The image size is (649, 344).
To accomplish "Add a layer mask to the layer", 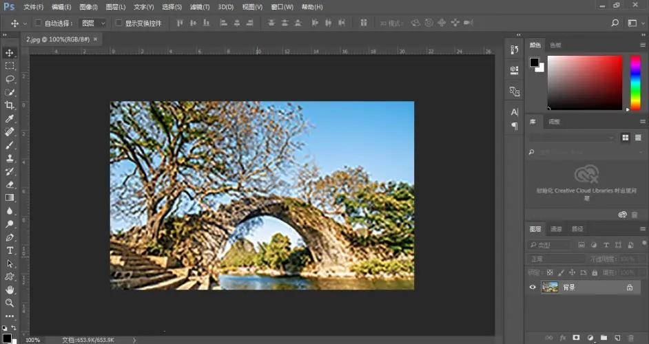I will click(576, 338).
